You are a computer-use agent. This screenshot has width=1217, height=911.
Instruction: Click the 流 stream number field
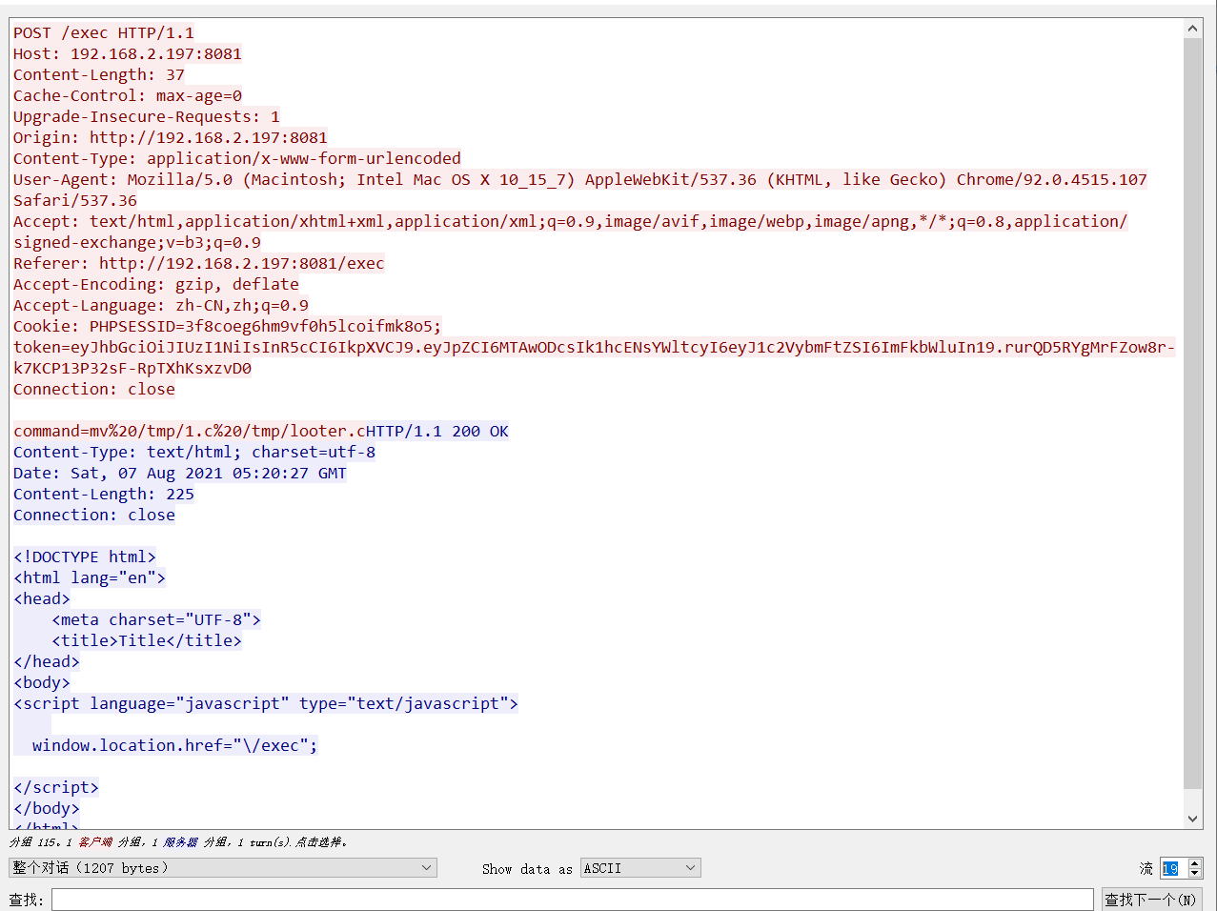click(1172, 868)
